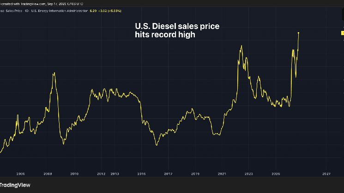This screenshot has height=193, width=344.
Task: Click the 2006 label on time axis
Action: click(21, 174)
